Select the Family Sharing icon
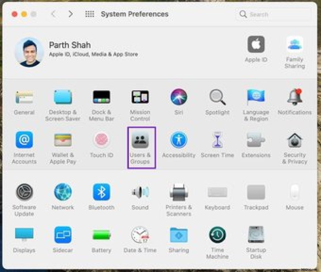 294,45
